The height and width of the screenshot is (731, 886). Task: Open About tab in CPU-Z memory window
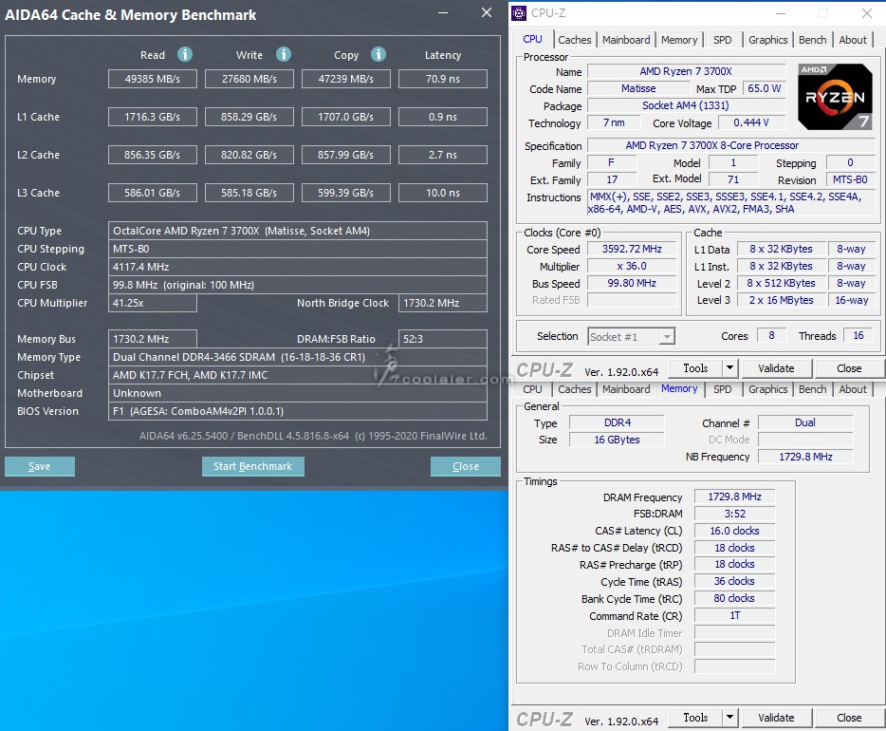point(853,389)
